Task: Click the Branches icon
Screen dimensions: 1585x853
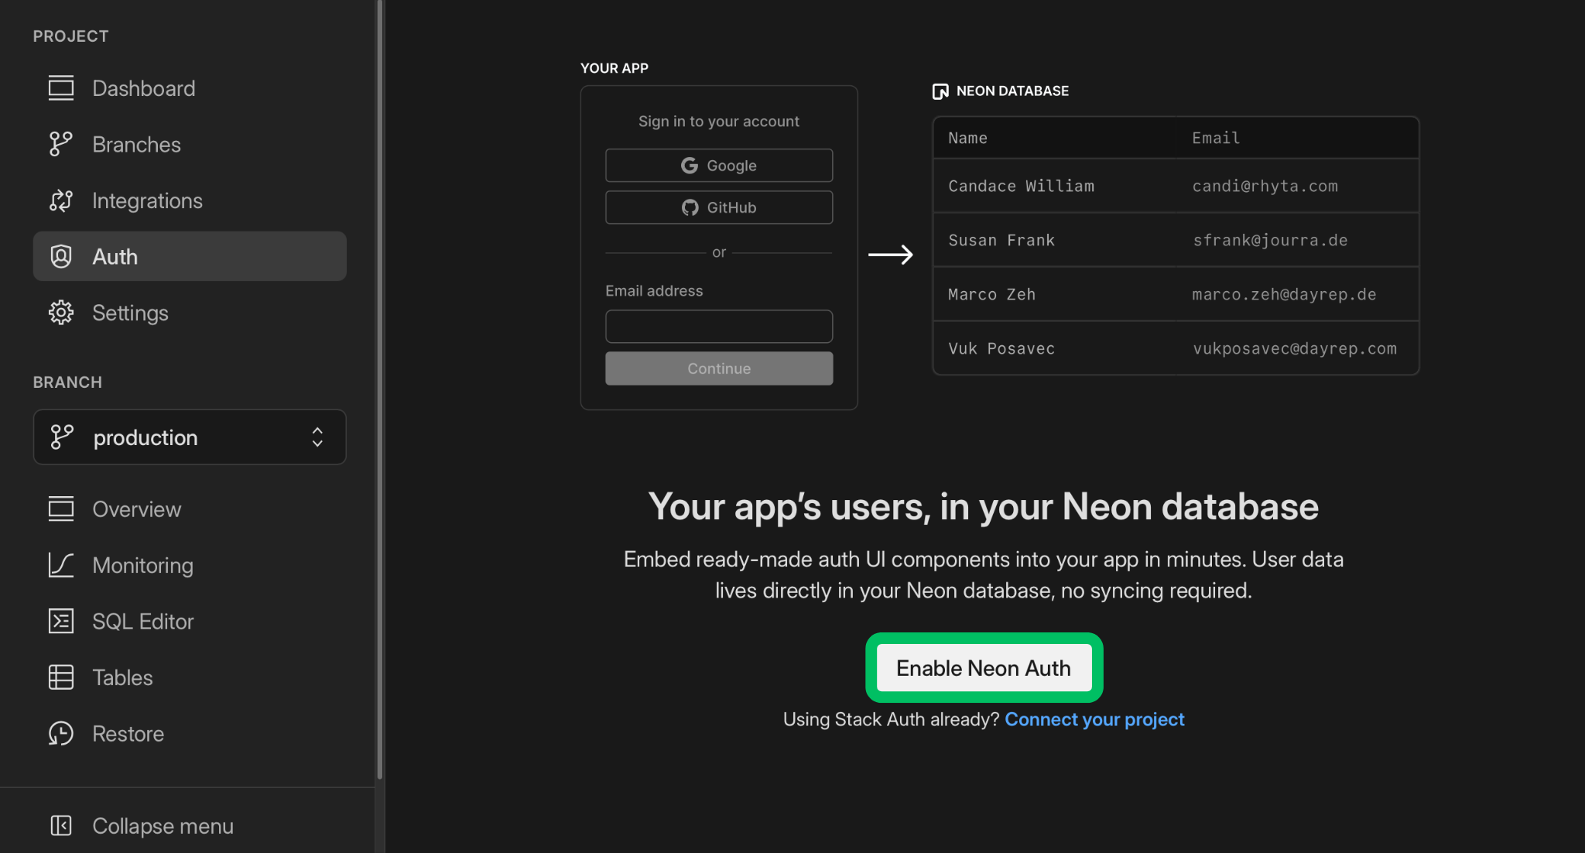Action: click(60, 144)
